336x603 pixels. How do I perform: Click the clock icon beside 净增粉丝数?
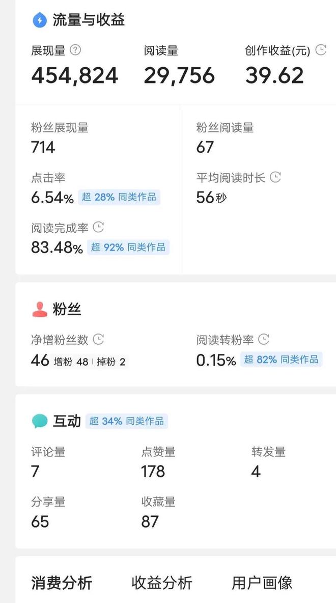tap(99, 339)
